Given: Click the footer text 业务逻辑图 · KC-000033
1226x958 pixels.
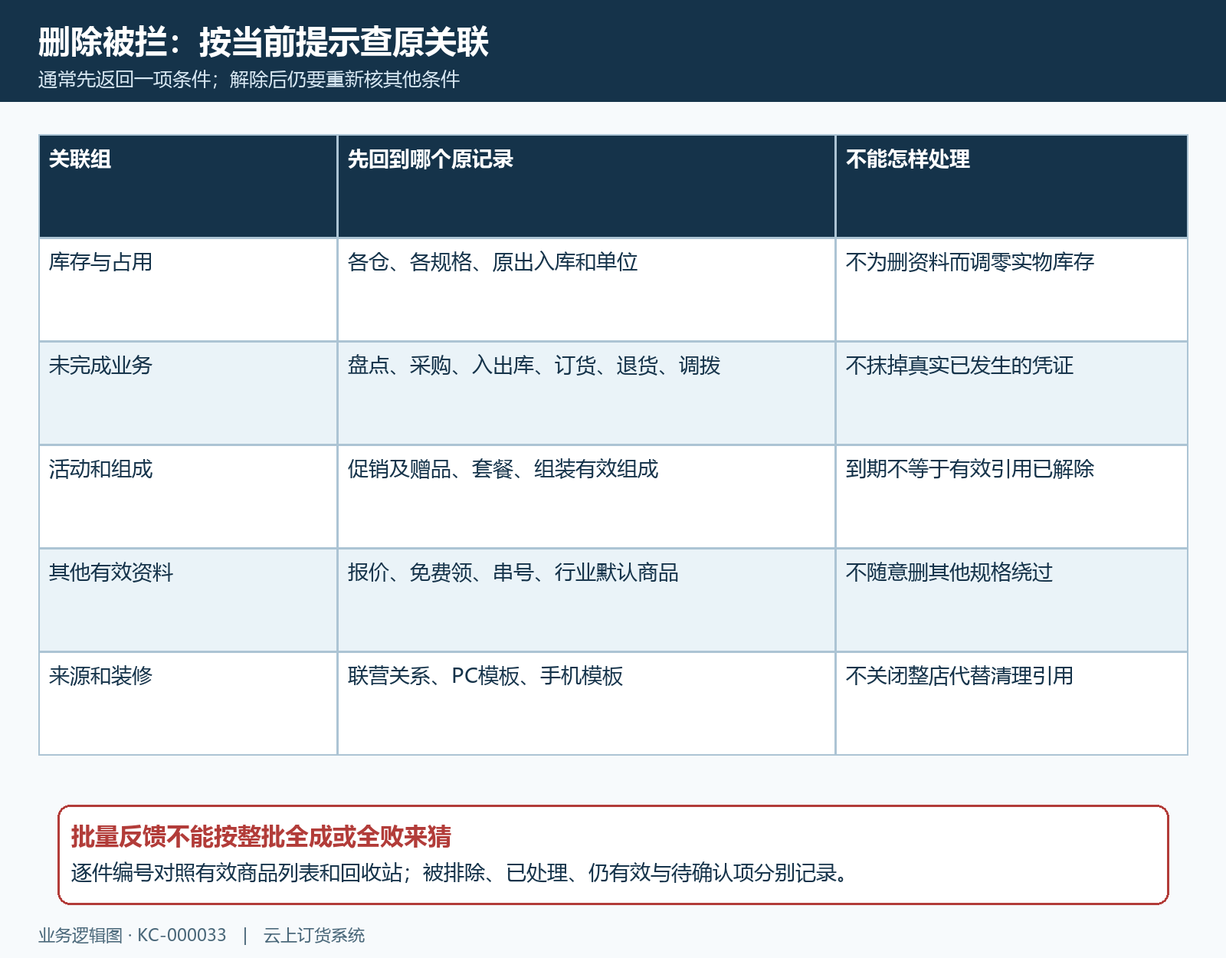Looking at the screenshot, I should [x=133, y=935].
